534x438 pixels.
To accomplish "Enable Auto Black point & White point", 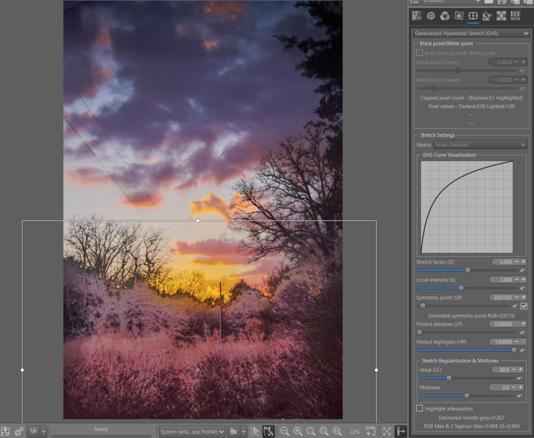I will click(419, 53).
